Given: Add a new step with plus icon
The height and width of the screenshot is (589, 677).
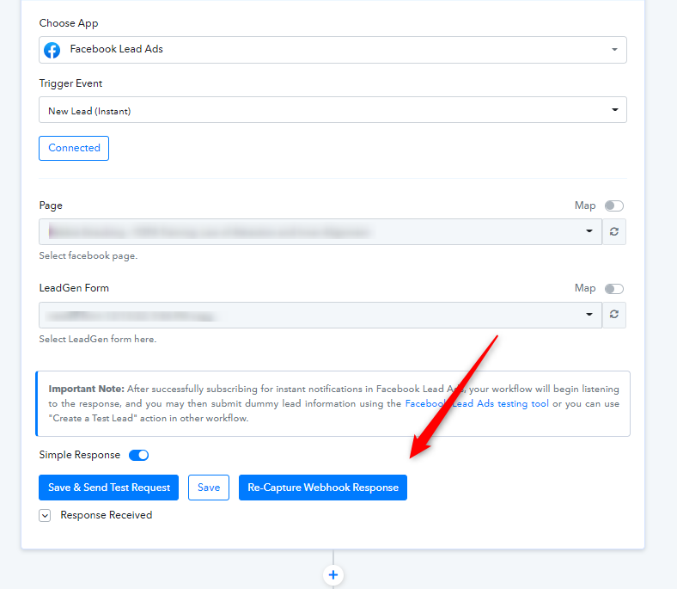Looking at the screenshot, I should (332, 574).
